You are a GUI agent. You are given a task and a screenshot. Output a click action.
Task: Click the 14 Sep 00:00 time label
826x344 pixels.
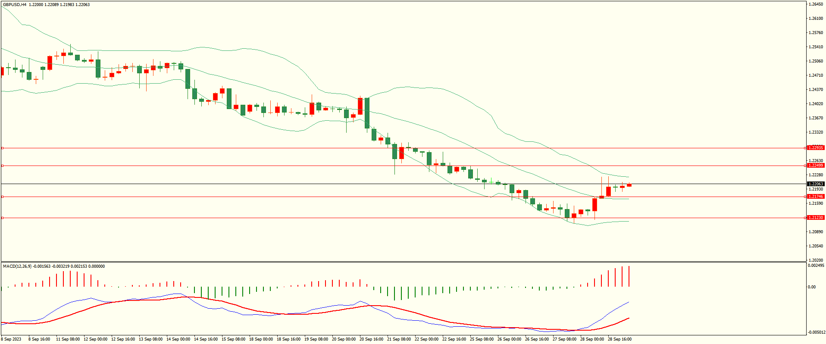click(178, 339)
